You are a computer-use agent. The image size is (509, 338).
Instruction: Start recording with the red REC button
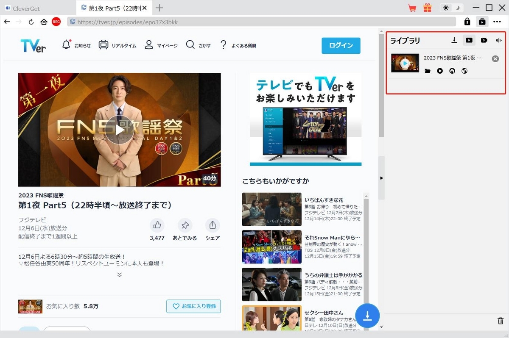(56, 22)
